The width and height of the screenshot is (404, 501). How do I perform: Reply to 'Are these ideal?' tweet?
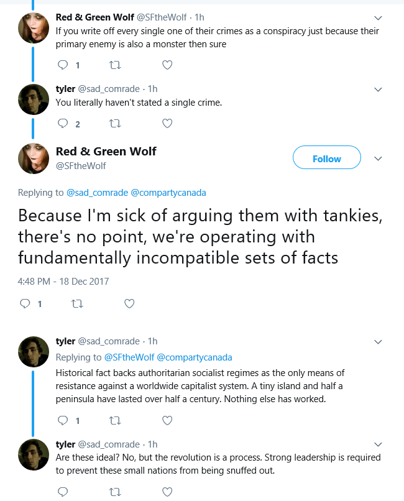63,492
